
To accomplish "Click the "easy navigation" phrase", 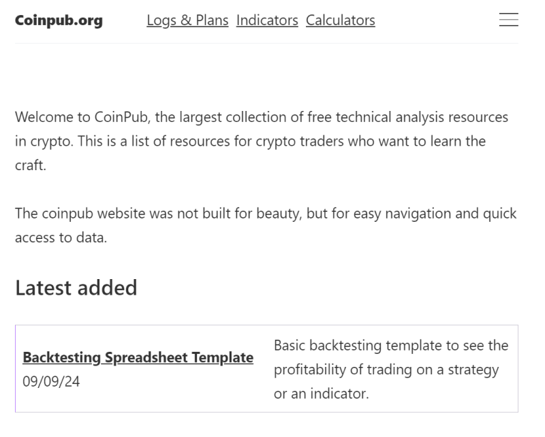I will point(400,214).
